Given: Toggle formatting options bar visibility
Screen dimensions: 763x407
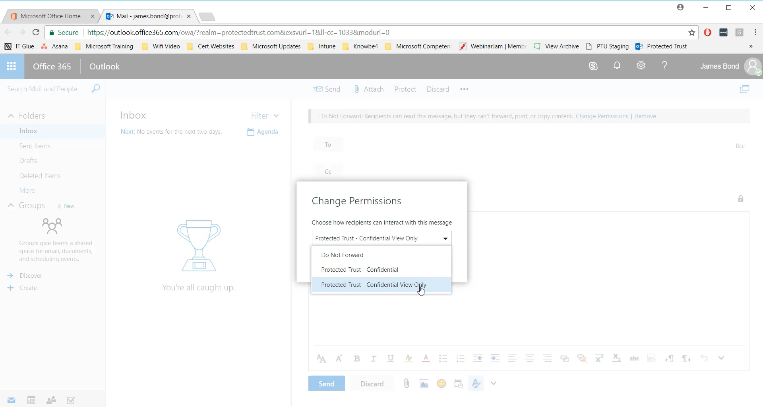Looking at the screenshot, I should [x=476, y=384].
